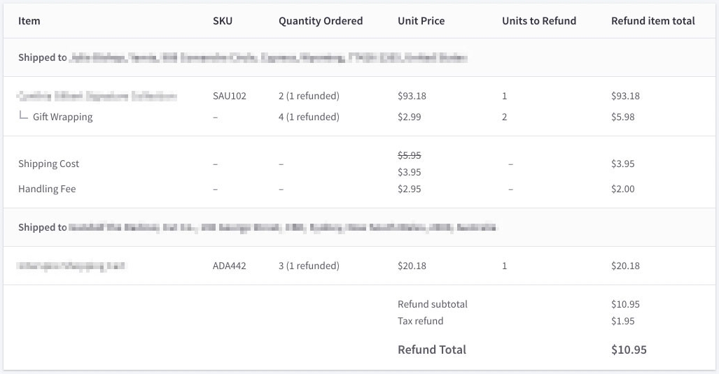Click the Handling Fee row label
This screenshot has width=719, height=374.
click(47, 189)
